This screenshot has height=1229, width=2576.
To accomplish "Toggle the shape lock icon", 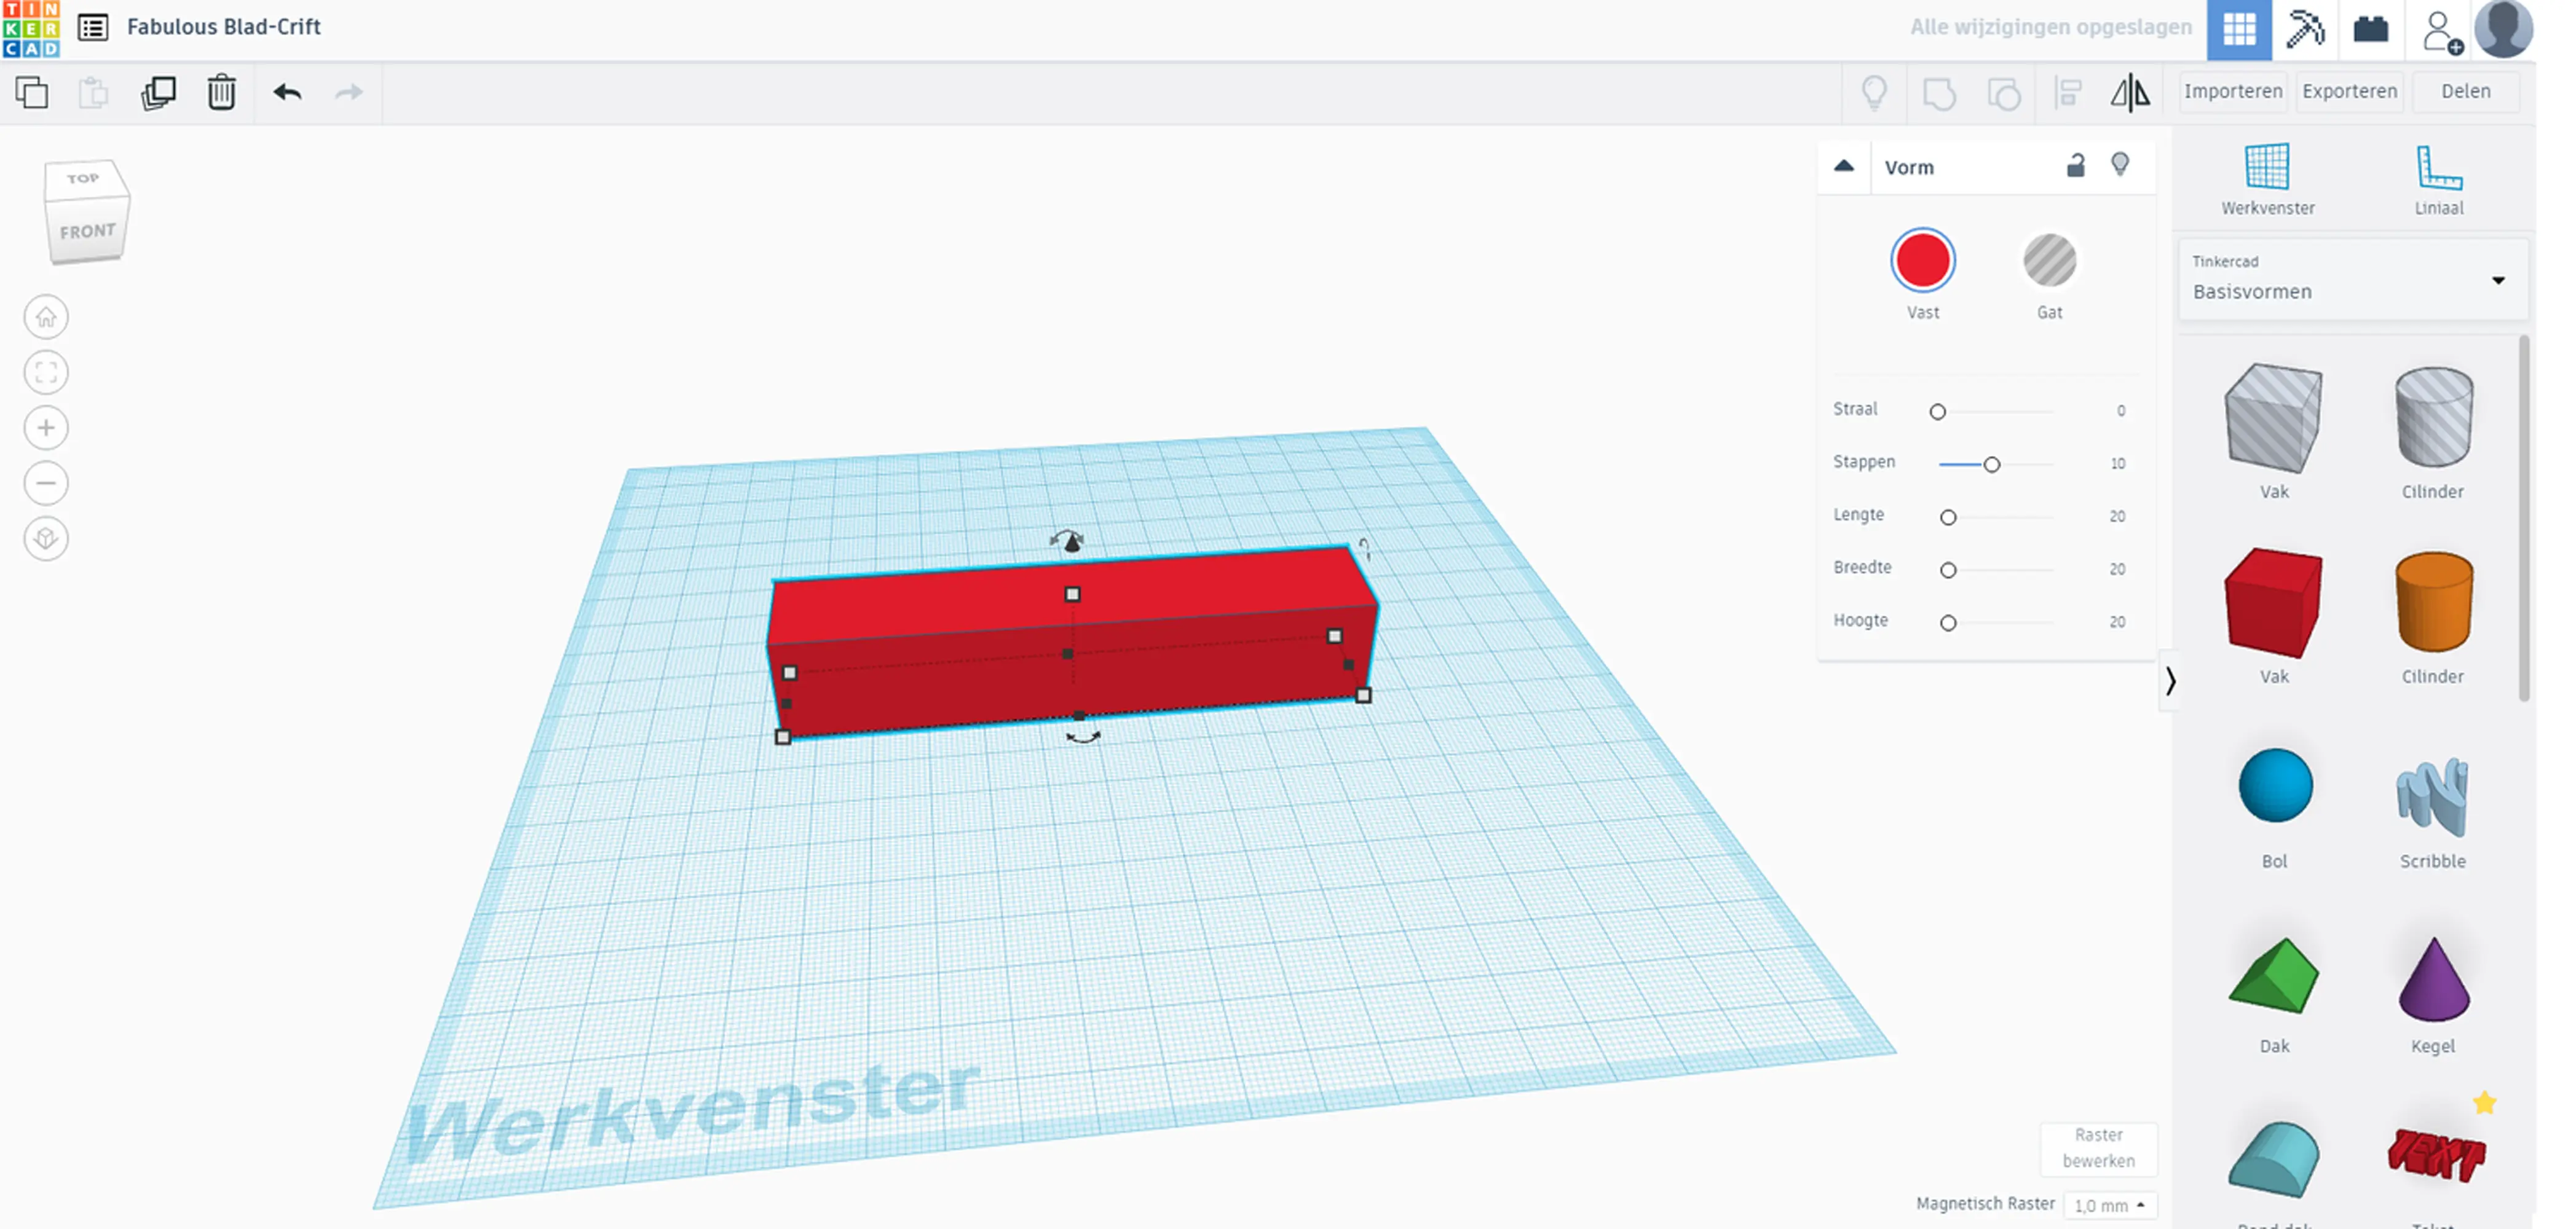I will point(2076,166).
